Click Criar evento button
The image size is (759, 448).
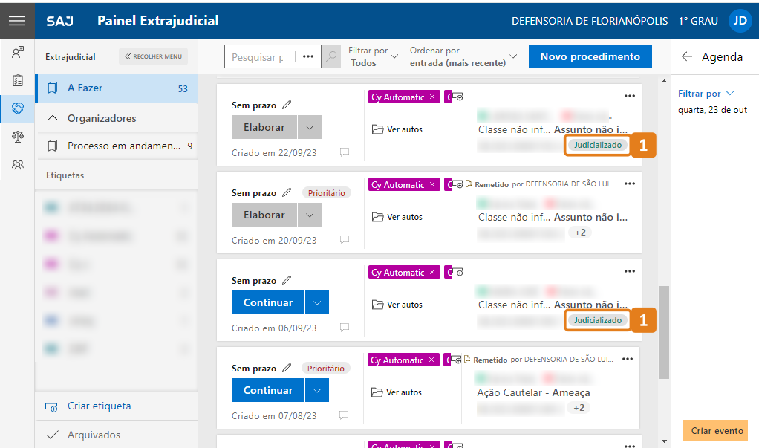[x=715, y=431]
